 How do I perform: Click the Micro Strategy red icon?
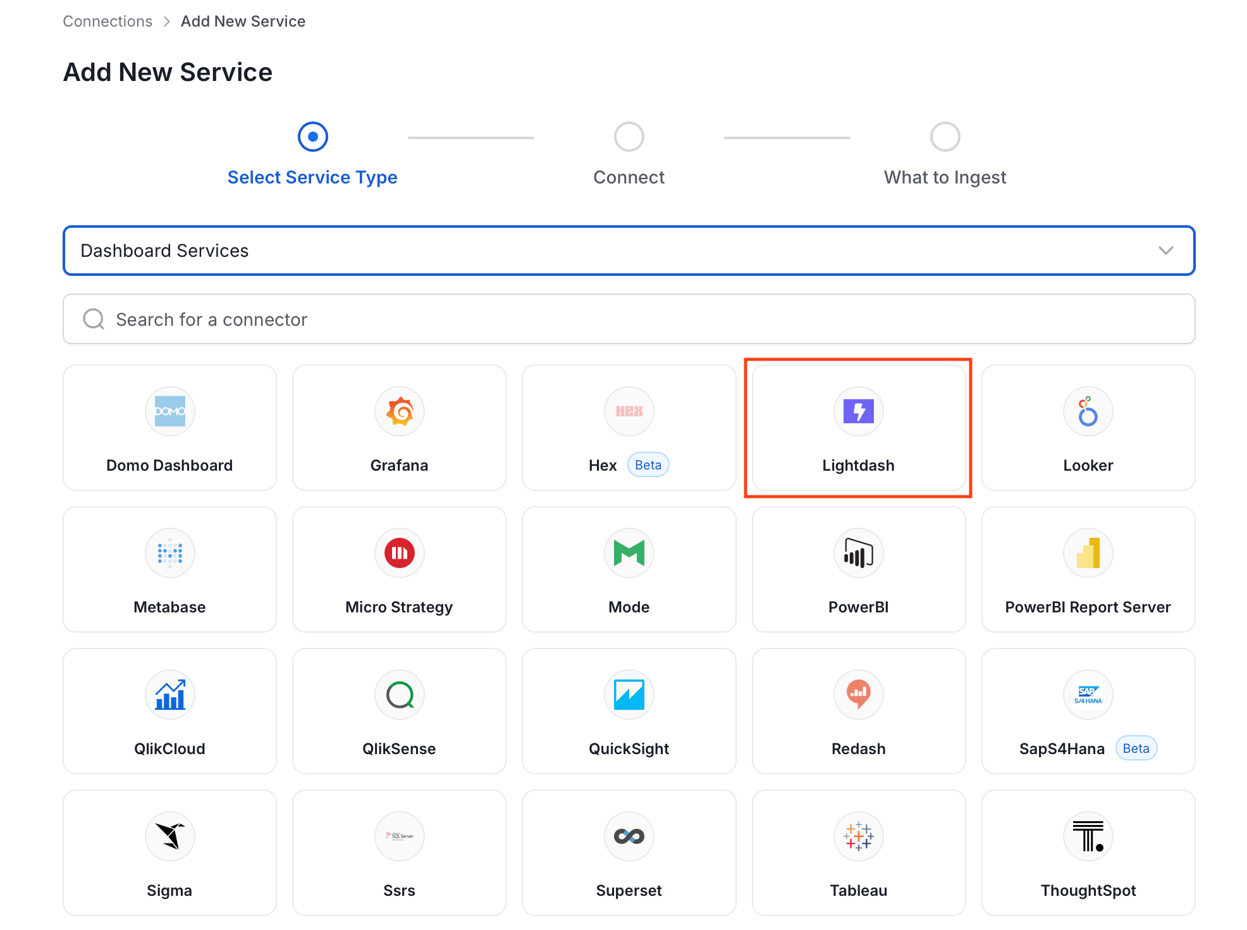400,553
